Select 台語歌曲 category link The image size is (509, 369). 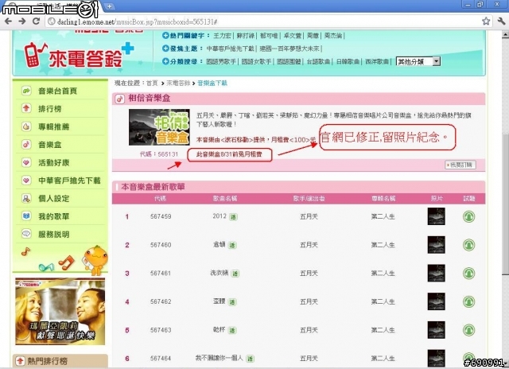tap(318, 61)
